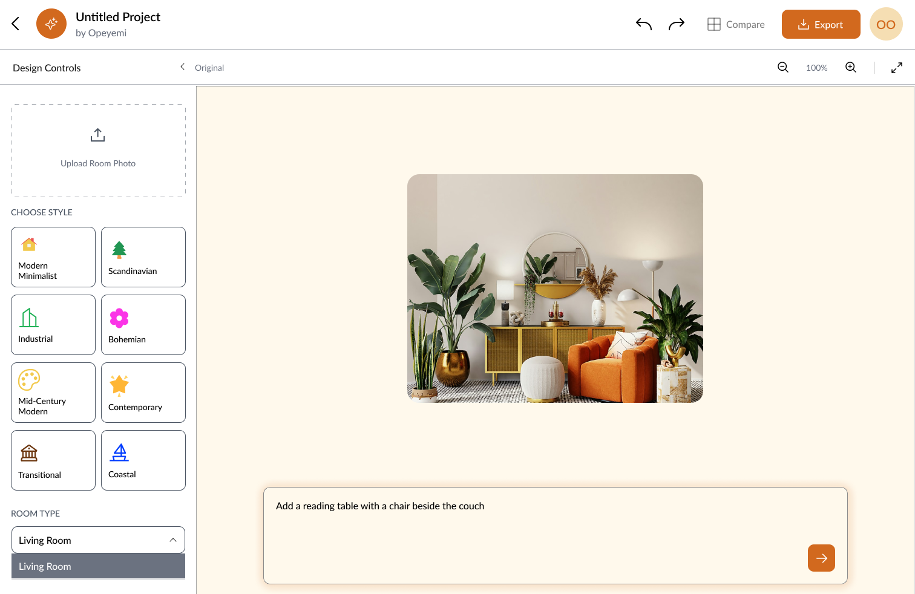Choose the Modern Minimalist style card
Image resolution: width=915 pixels, height=594 pixels.
pyautogui.click(x=53, y=257)
